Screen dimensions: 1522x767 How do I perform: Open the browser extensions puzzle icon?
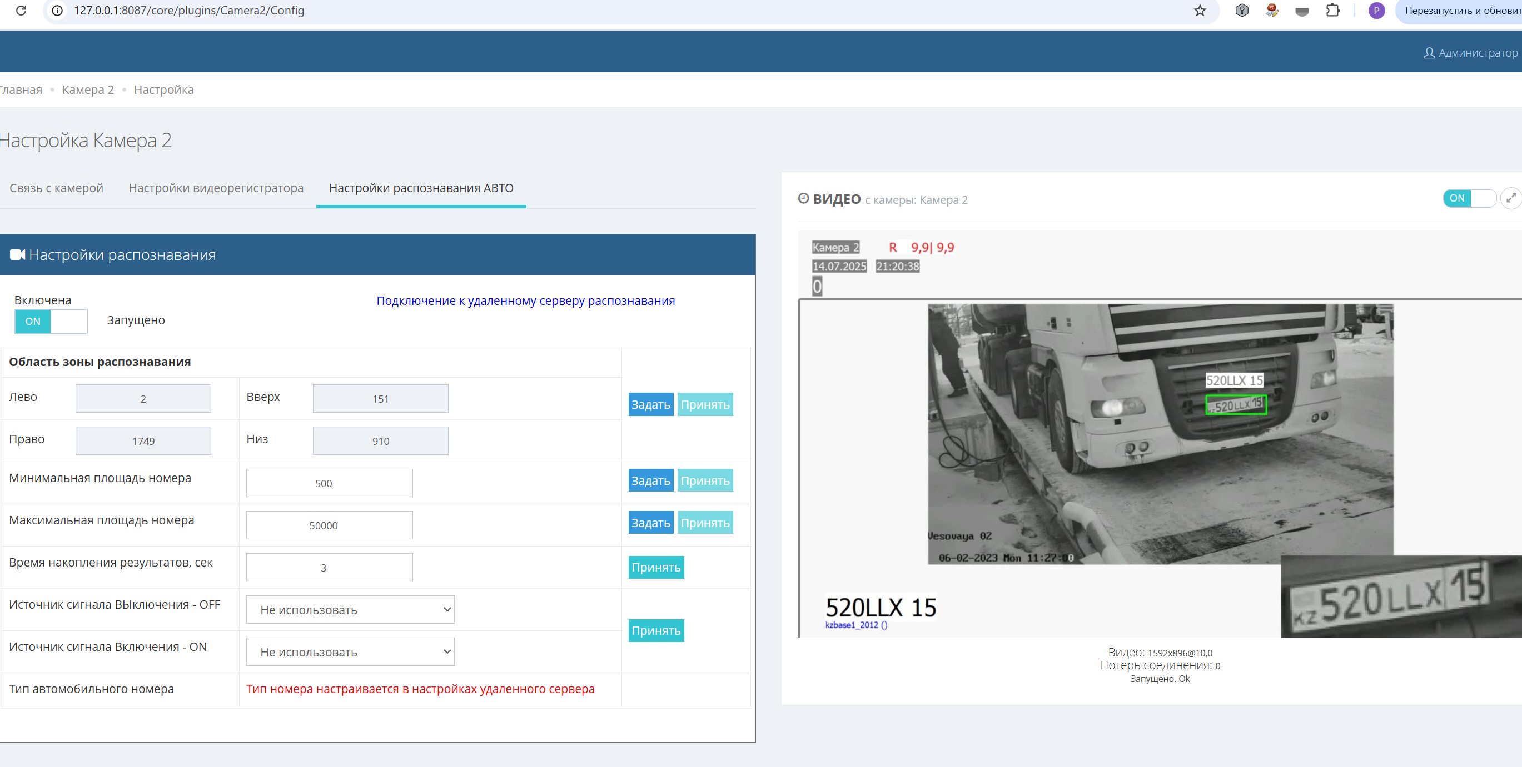[1332, 11]
